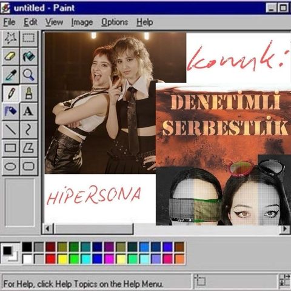This screenshot has height=291, width=291.
Task: Select the Polygon shape tool
Action: [28, 148]
